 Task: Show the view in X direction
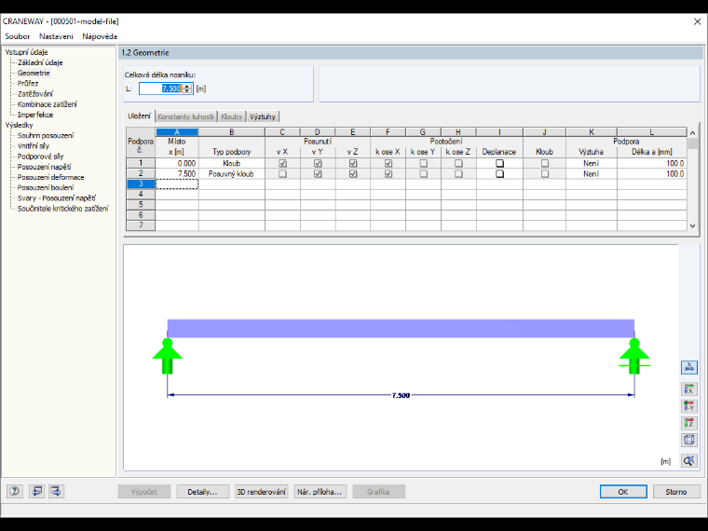(x=689, y=388)
